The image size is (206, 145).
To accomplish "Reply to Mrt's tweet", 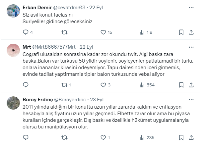I will click(x=26, y=85).
